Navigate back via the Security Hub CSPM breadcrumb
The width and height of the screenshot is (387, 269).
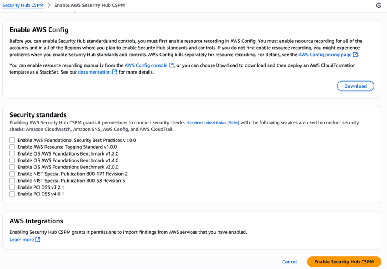click(23, 5)
